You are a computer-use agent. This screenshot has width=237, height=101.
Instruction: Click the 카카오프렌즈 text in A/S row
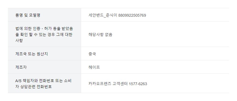pos(100,84)
